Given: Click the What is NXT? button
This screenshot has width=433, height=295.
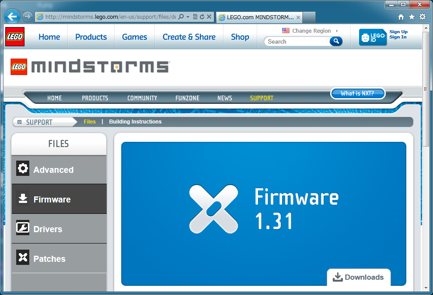Looking at the screenshot, I should pos(358,93).
